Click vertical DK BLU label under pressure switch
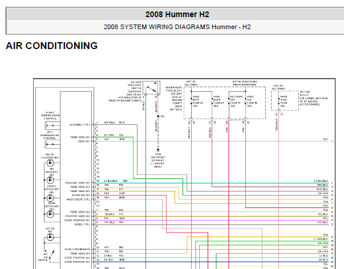 pyautogui.click(x=144, y=105)
